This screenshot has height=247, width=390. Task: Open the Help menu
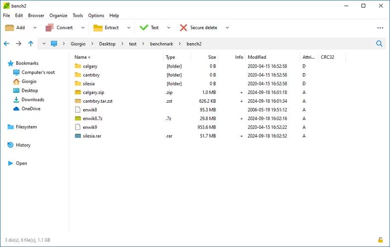coord(114,15)
